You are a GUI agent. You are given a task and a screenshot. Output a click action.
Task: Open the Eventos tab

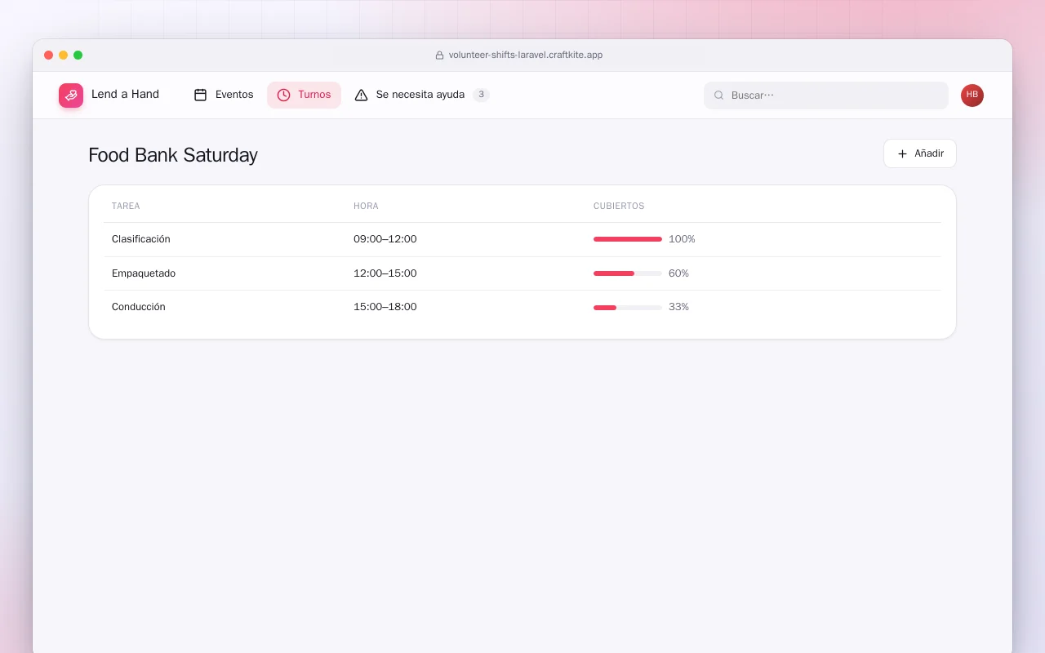224,95
